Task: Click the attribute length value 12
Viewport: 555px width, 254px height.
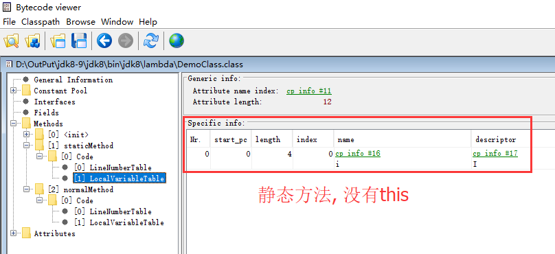Action: (x=327, y=102)
